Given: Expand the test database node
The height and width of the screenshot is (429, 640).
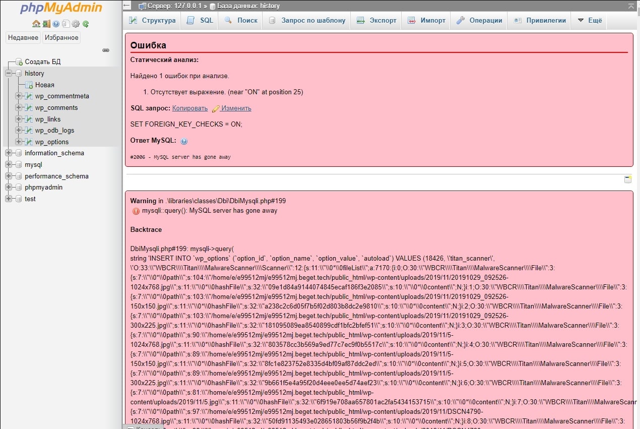Looking at the screenshot, I should [x=9, y=199].
